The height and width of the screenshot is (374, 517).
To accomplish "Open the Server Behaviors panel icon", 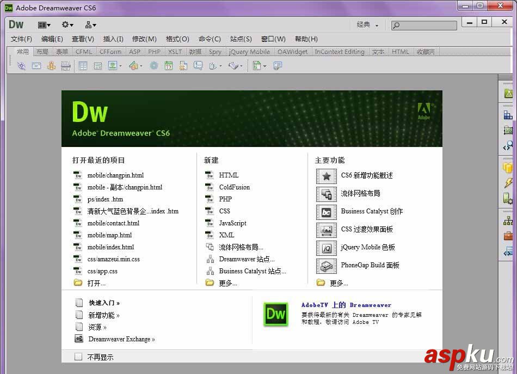I will click(508, 198).
